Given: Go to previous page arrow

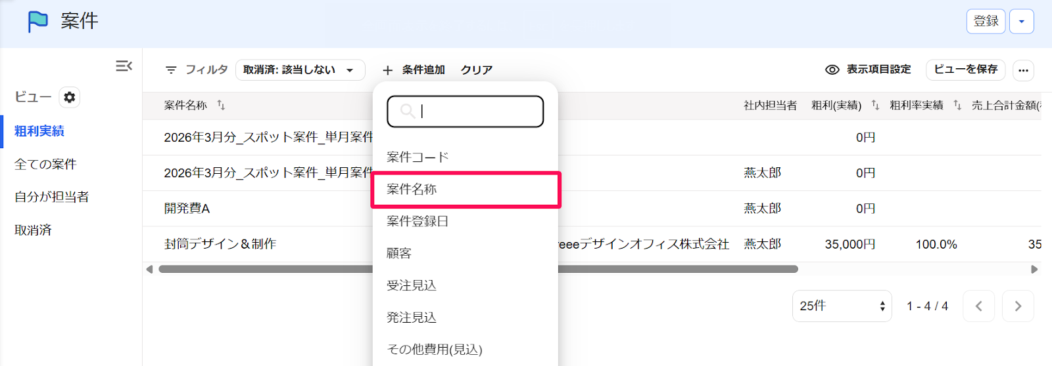Looking at the screenshot, I should point(978,306).
